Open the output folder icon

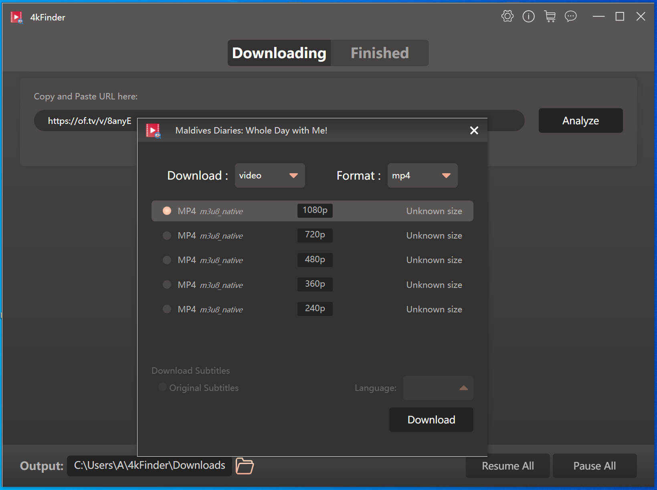[x=245, y=466]
